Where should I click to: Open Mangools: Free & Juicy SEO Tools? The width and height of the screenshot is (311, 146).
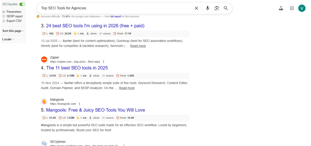[x=95, y=110]
